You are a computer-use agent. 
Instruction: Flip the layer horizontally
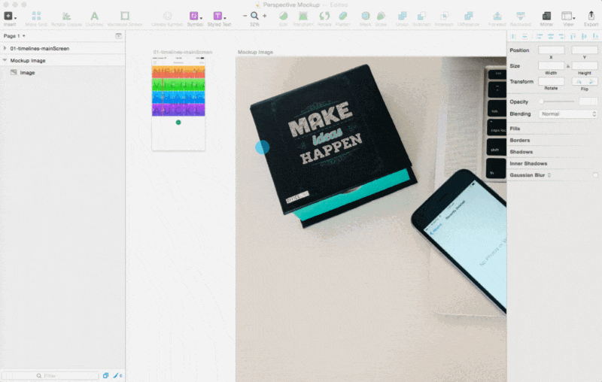coord(579,81)
